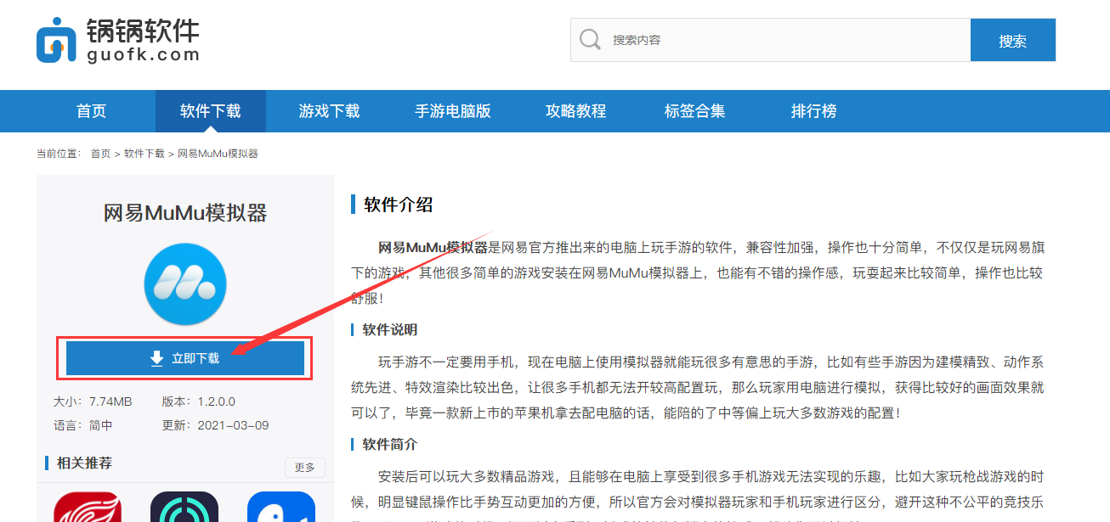Image resolution: width=1110 pixels, height=522 pixels.
Task: Go to 首页 in navigation bar
Action: point(92,111)
